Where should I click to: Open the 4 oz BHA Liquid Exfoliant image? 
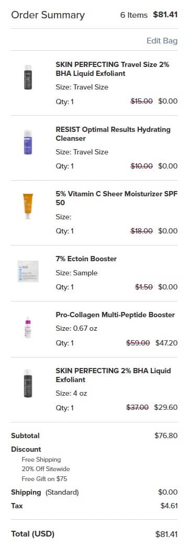28,383
